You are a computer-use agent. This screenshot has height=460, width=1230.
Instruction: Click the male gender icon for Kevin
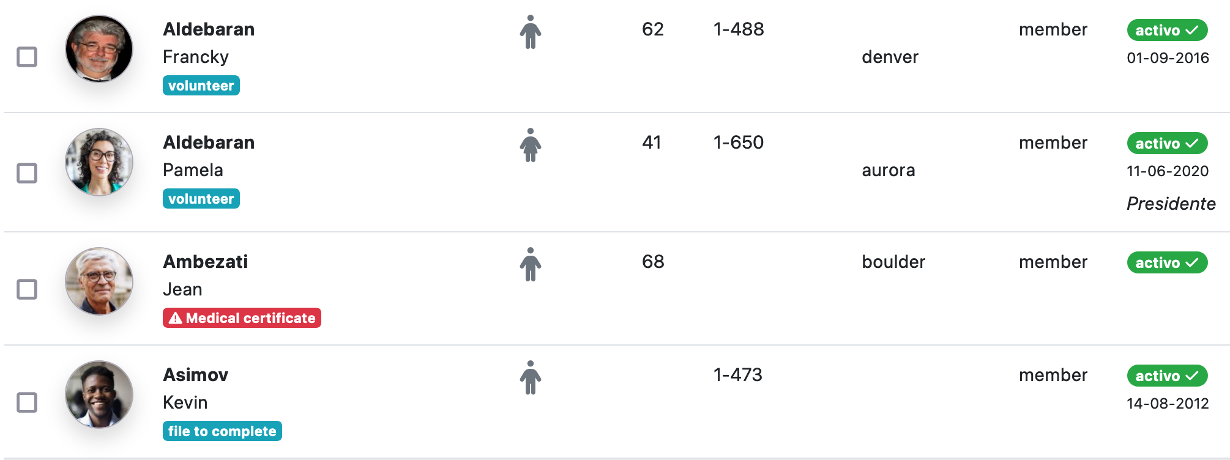coord(531,377)
